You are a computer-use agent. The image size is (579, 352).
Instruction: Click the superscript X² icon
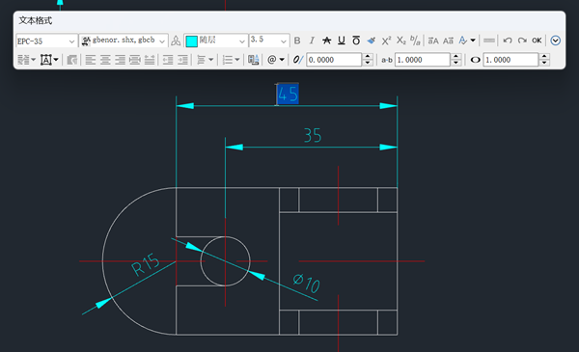click(x=386, y=41)
